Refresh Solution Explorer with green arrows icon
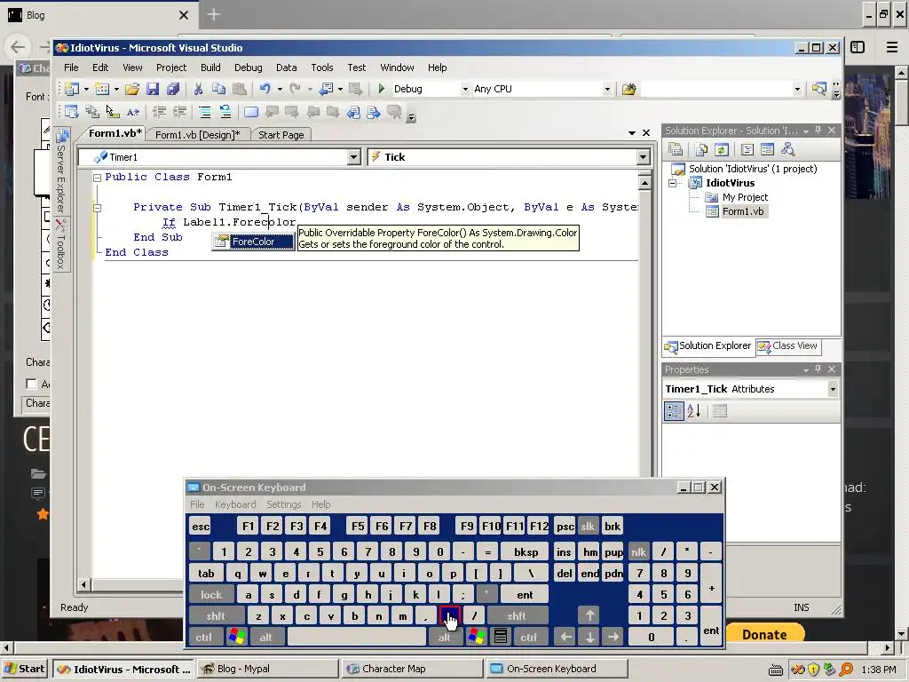The width and height of the screenshot is (909, 682). [x=721, y=149]
